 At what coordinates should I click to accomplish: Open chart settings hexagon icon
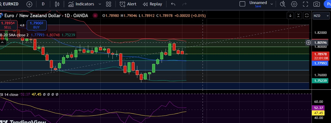pos(294,4)
